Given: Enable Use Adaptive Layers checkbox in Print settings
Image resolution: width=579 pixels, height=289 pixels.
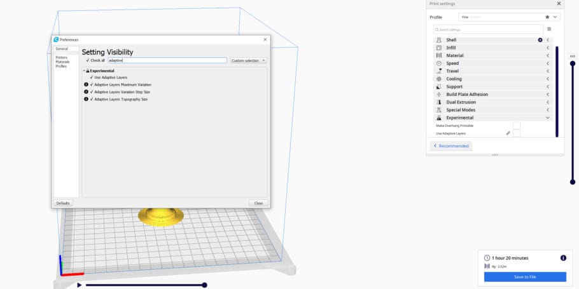Looking at the screenshot, I should coord(517,133).
